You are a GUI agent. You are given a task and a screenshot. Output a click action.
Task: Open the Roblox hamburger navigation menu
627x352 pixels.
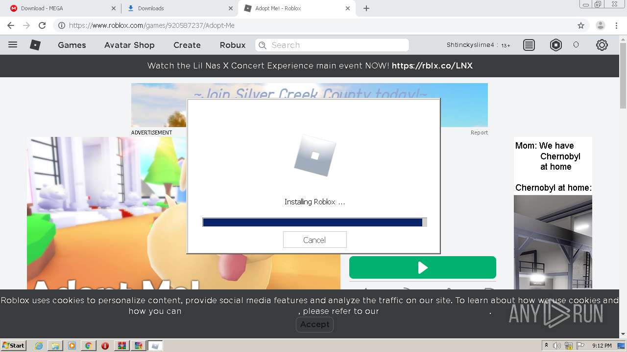tap(13, 44)
